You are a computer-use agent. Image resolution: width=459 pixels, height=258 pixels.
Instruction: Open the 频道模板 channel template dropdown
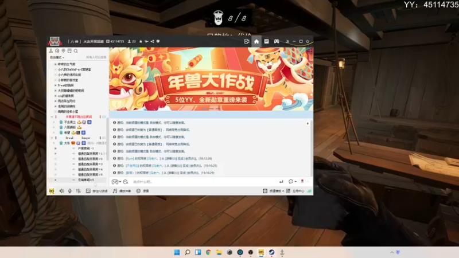[x=274, y=191]
